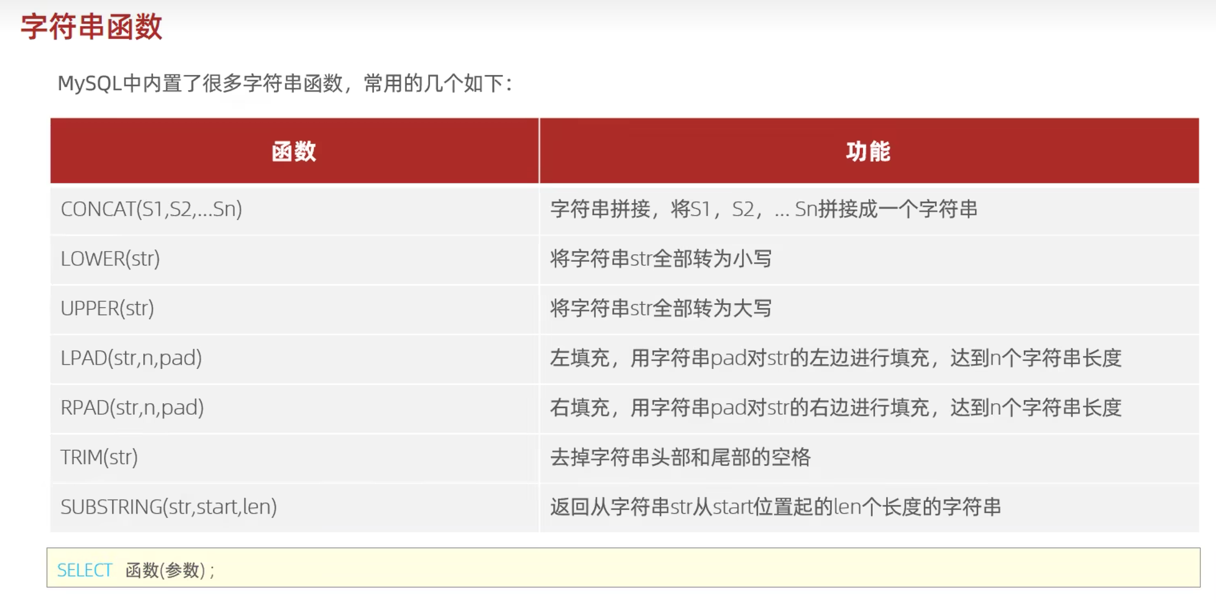Click the description 去掉字符串头部和尾部的空格
1216x616 pixels.
[x=680, y=457]
